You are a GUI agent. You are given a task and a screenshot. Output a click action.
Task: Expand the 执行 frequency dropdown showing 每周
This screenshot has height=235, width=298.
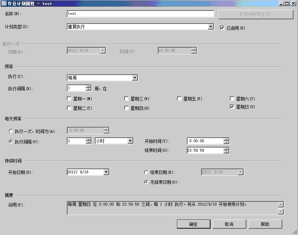(x=135, y=78)
